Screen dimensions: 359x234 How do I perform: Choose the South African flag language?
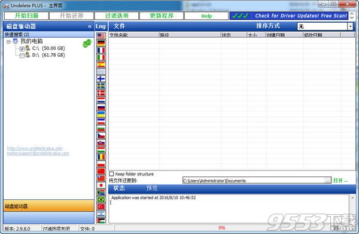point(101,192)
